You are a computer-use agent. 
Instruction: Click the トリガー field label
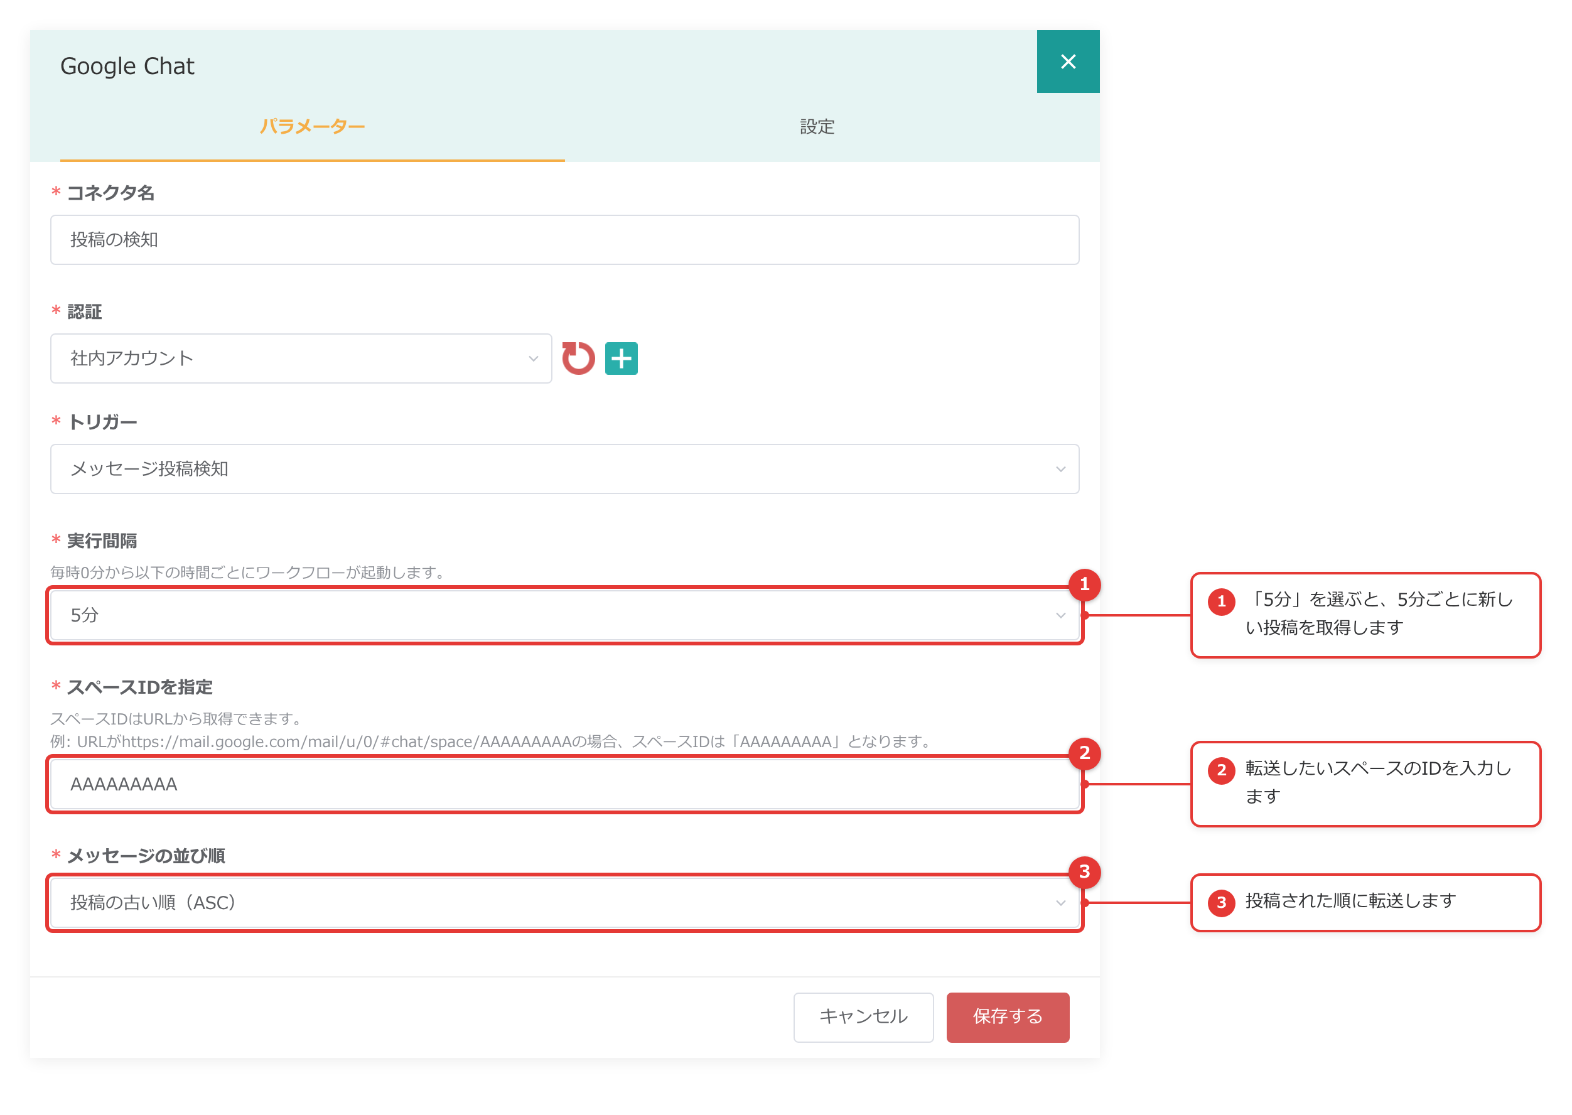coord(103,421)
